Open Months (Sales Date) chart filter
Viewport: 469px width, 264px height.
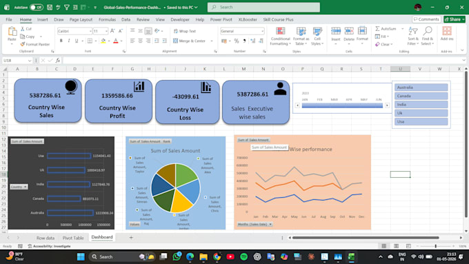[255, 224]
